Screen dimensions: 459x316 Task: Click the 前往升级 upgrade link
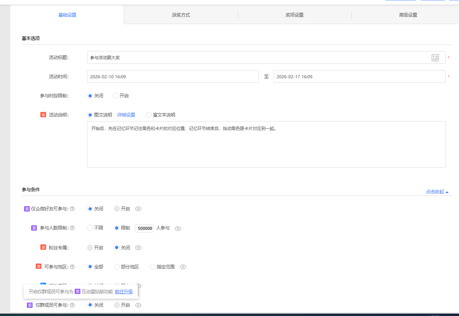pyautogui.click(x=123, y=292)
